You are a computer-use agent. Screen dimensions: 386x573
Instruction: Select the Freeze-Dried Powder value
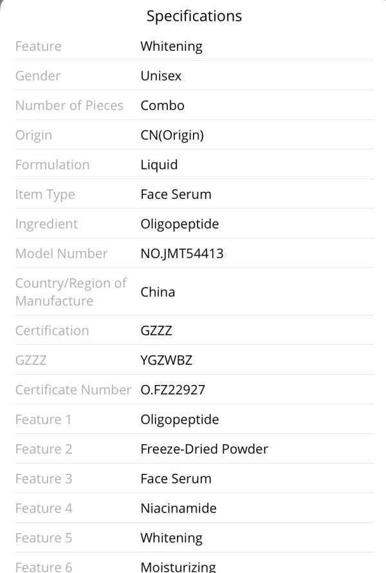coord(204,449)
